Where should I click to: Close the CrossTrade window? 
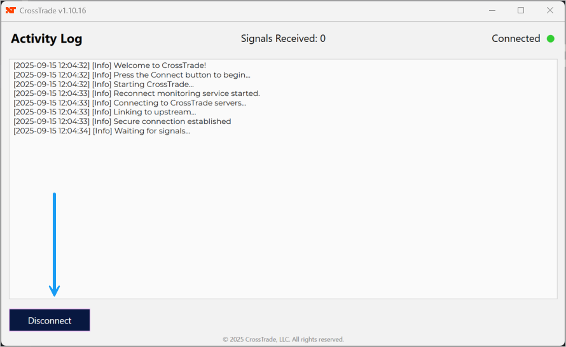point(550,10)
